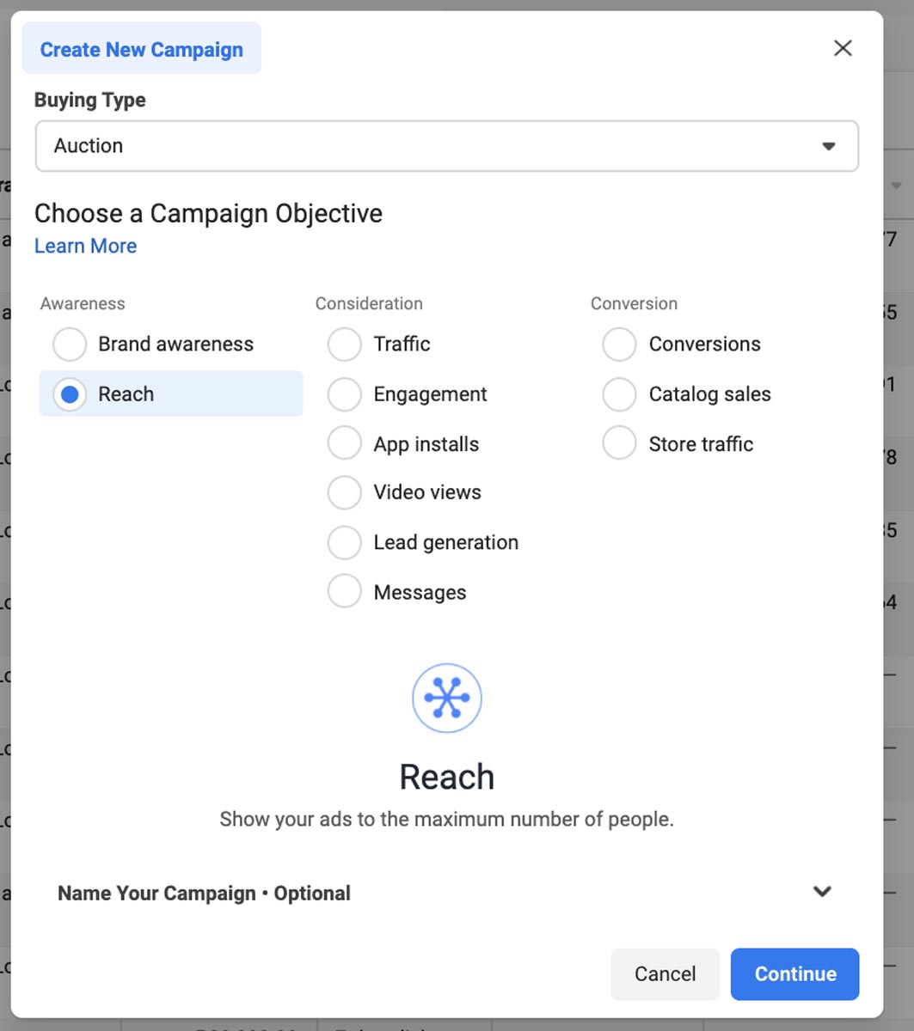Click the blue Reach objective icon

446,698
